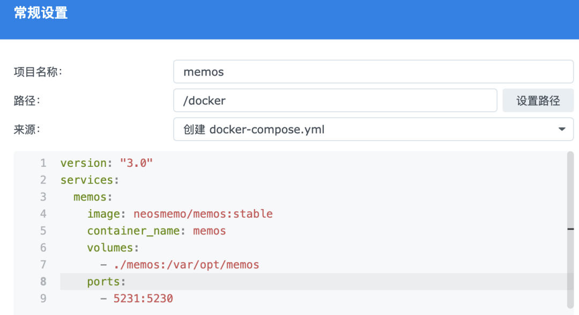Click the path field showing /docker
The image size is (579, 315).
[x=335, y=101]
